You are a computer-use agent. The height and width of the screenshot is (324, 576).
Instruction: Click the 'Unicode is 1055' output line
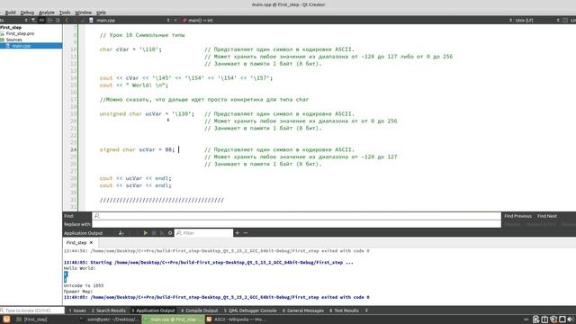[x=84, y=285]
